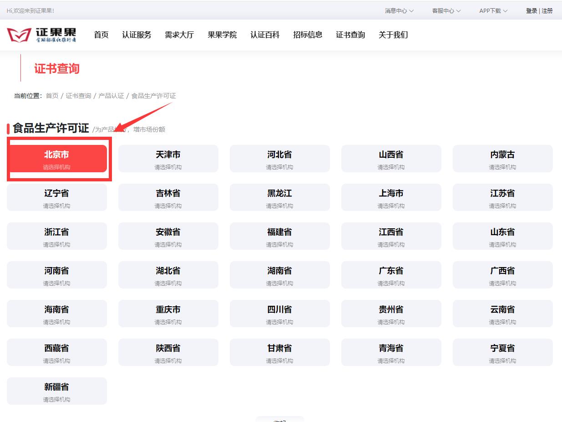
Task: Open the 关于我们 menu
Action: tap(393, 35)
